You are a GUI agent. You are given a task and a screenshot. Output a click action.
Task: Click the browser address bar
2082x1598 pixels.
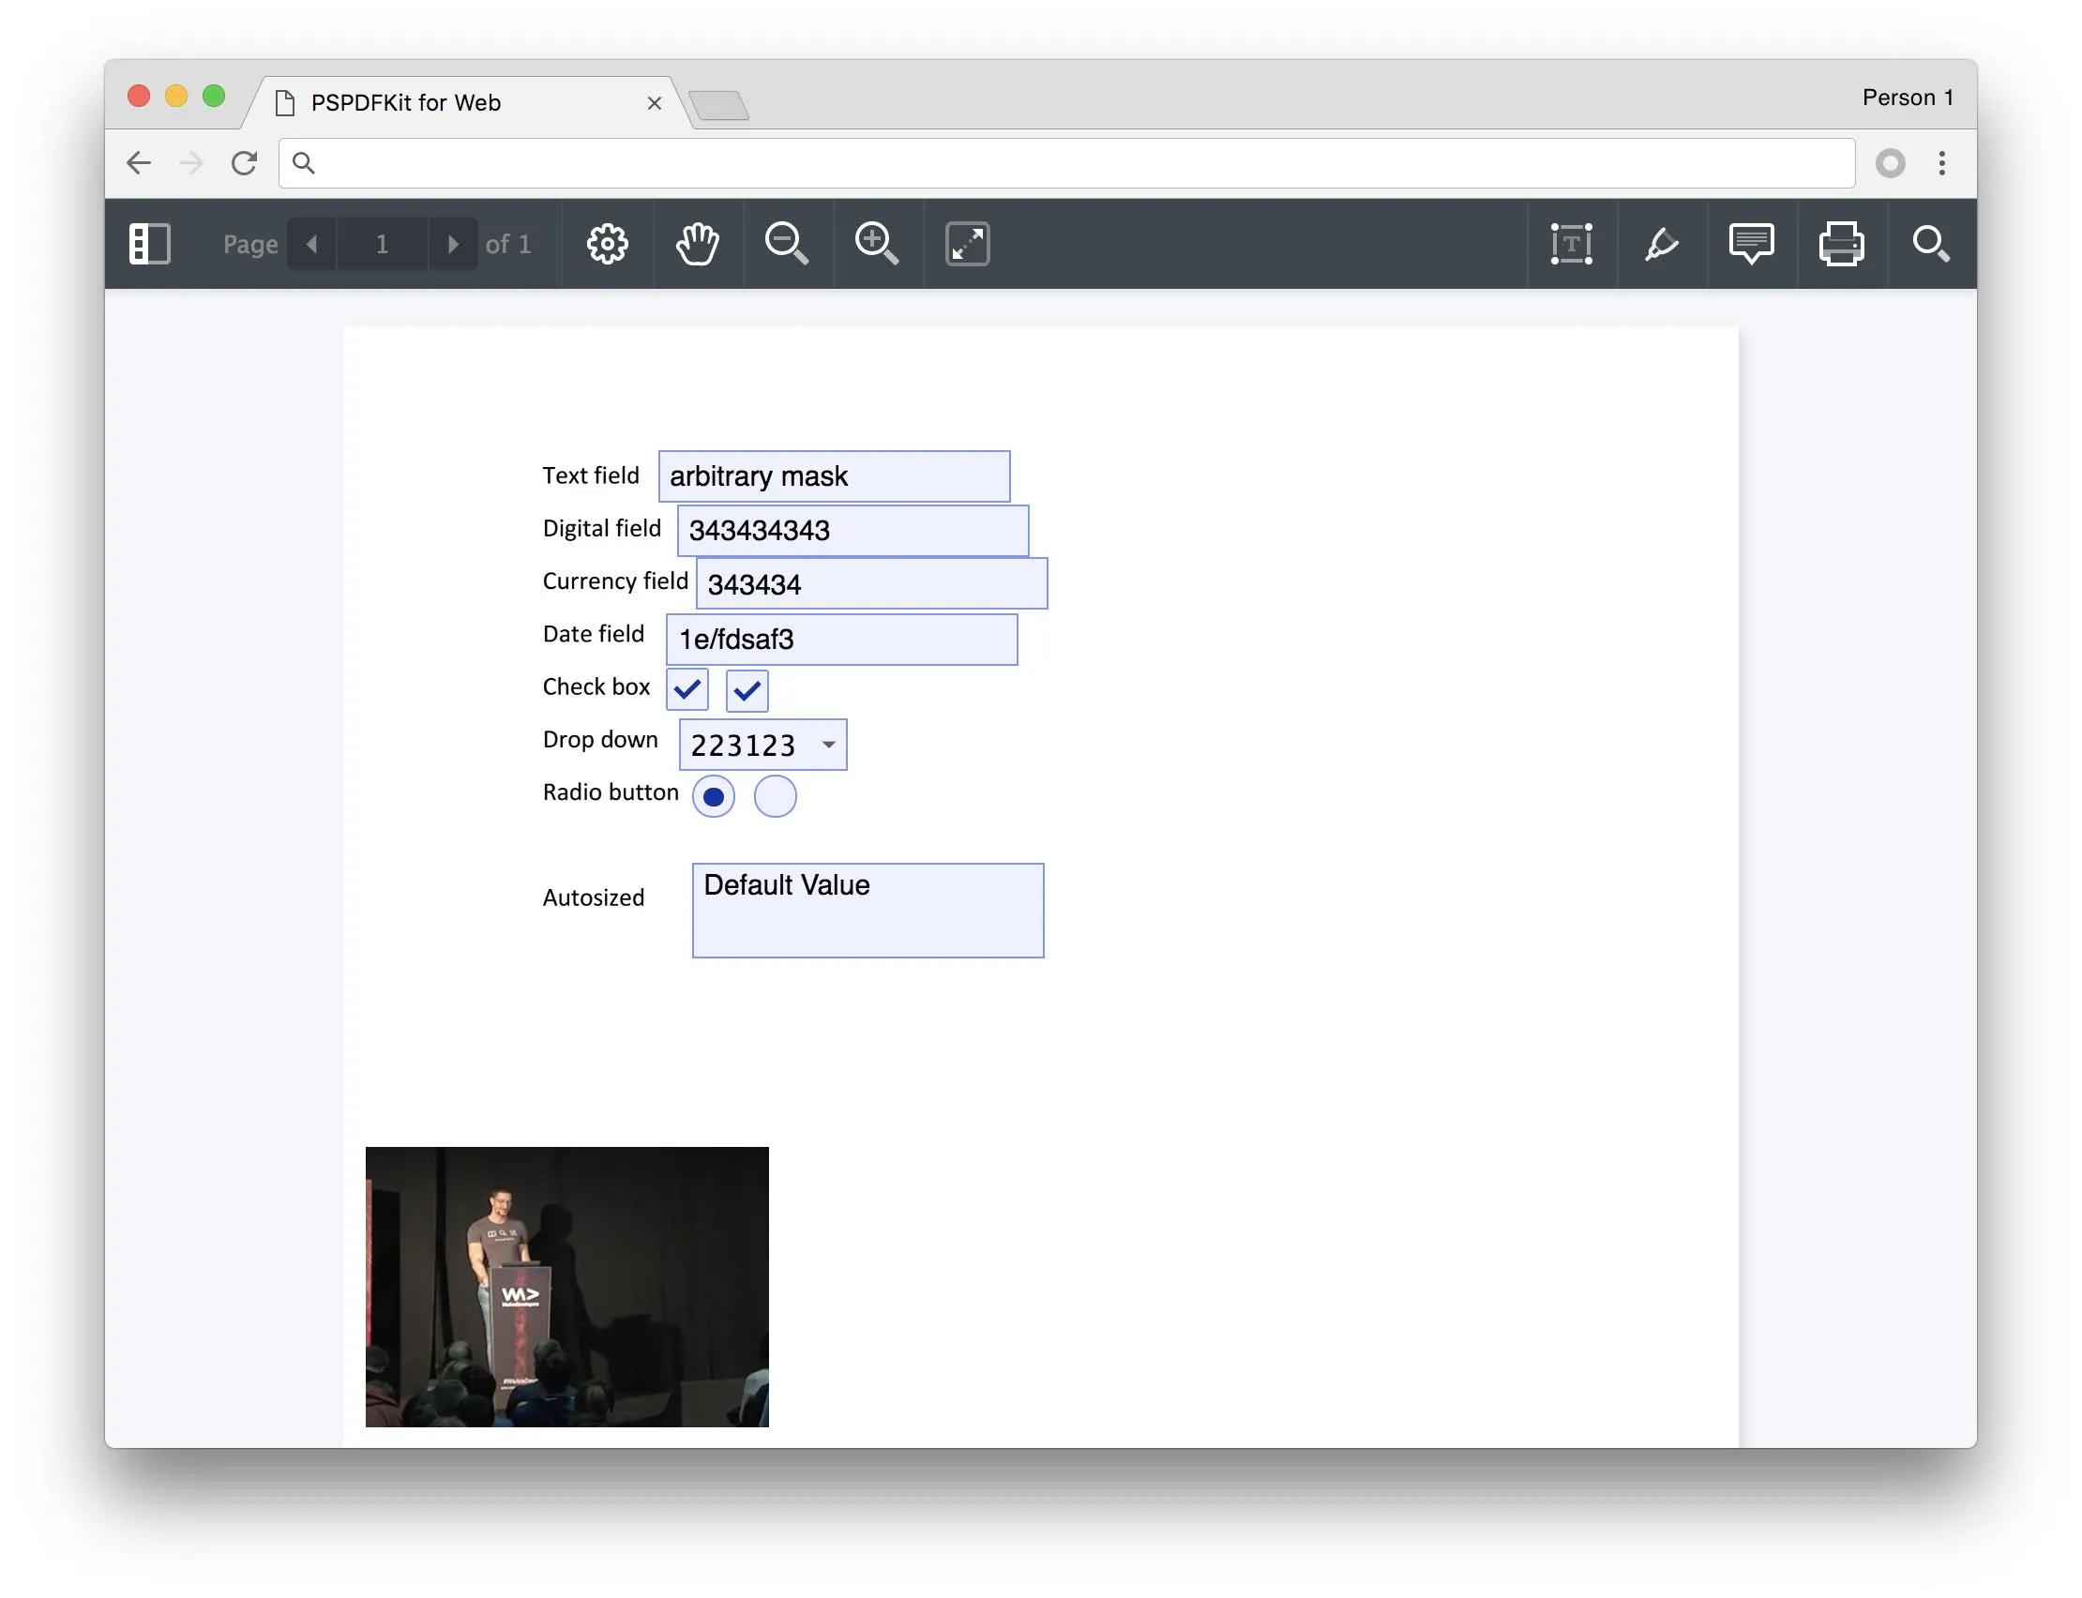(1066, 162)
